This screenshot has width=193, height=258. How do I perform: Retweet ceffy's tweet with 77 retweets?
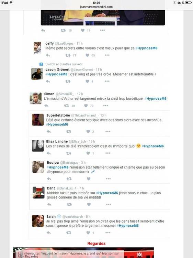tap(68, 55)
